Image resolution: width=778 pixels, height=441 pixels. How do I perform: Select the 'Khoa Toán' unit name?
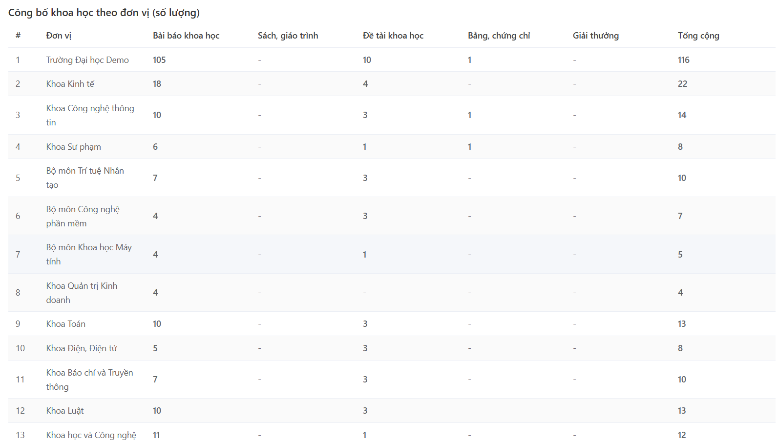coord(65,324)
